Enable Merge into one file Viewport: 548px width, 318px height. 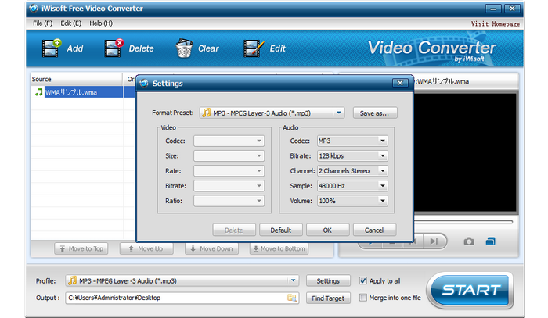[x=363, y=298]
